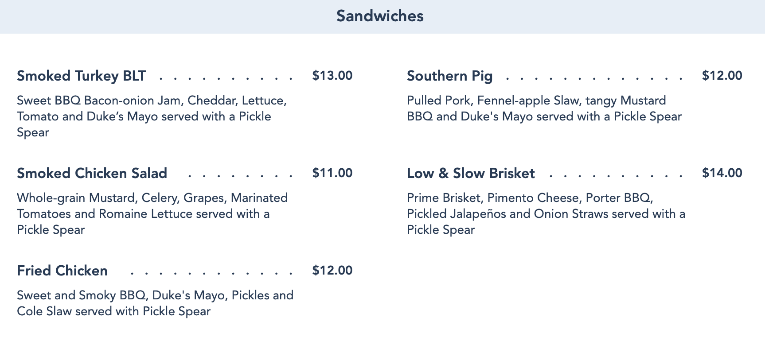
Task: Click the Smoked Turkey BLT $13.00 price
Action: point(332,76)
